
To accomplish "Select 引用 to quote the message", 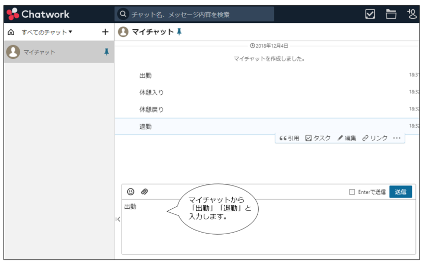I will coord(290,138).
